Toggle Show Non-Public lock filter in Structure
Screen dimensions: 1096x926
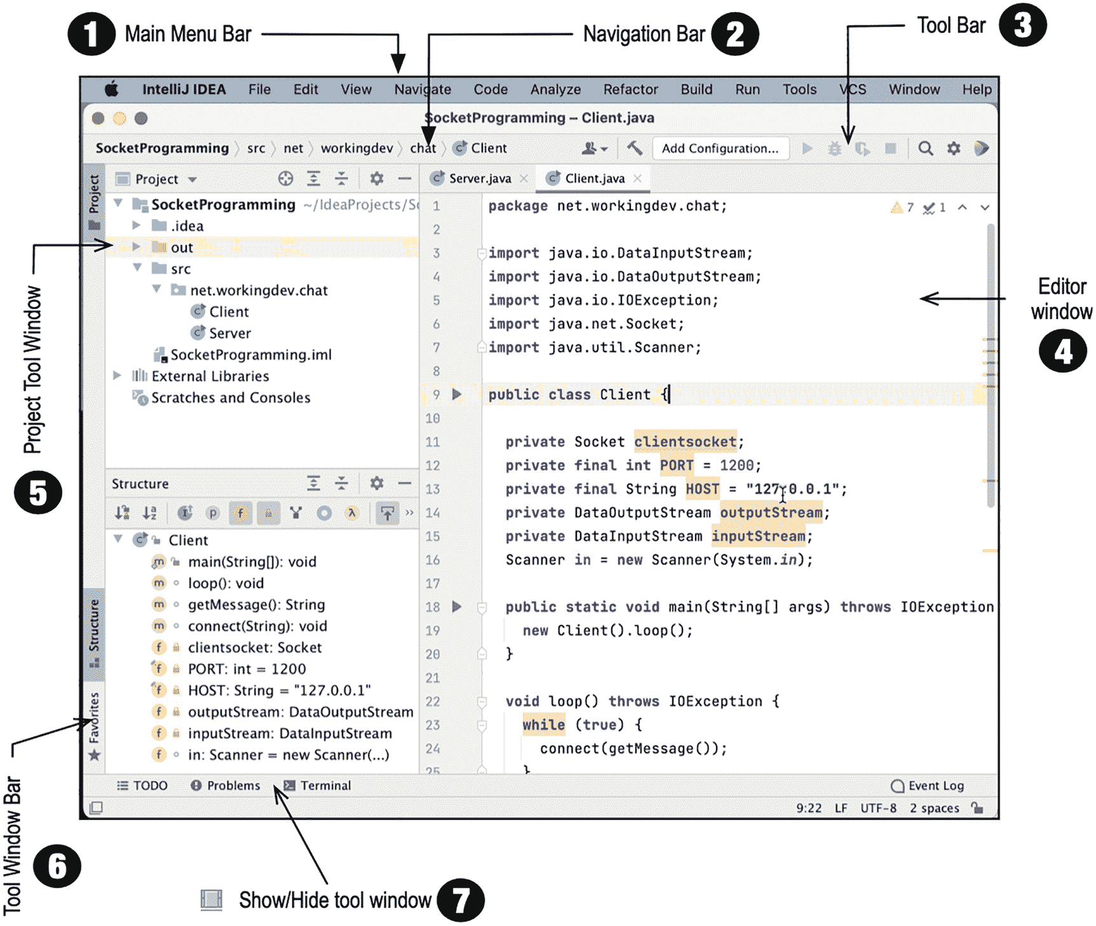(x=268, y=512)
